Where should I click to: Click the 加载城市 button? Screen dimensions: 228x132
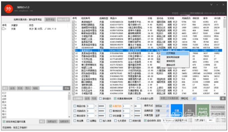point(64,121)
